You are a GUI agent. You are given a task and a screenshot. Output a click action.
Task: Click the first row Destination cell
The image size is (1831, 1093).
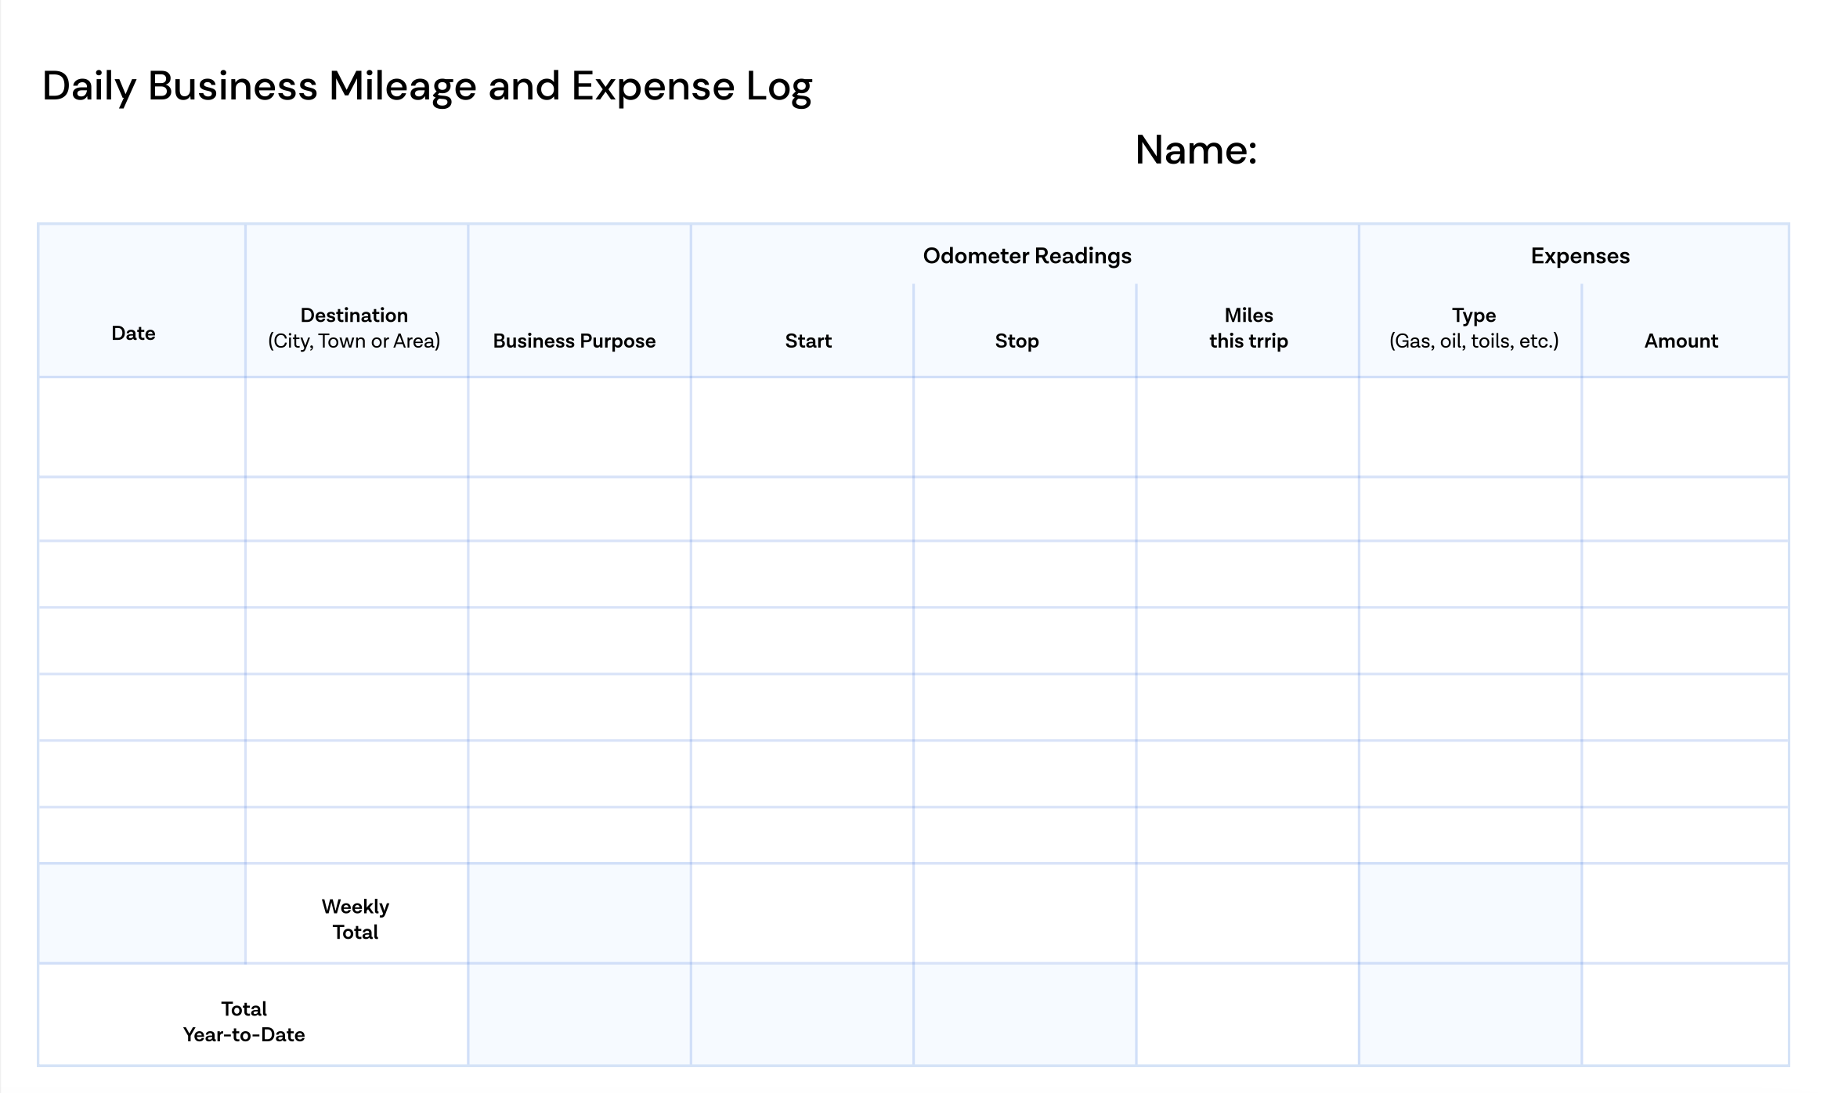356,427
